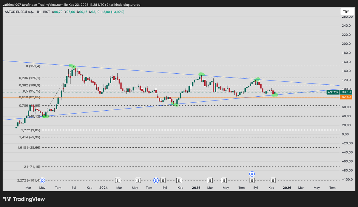Screen dimensions: 358x207
Task: Click the TradingView logo
Action: [x=24, y=199]
